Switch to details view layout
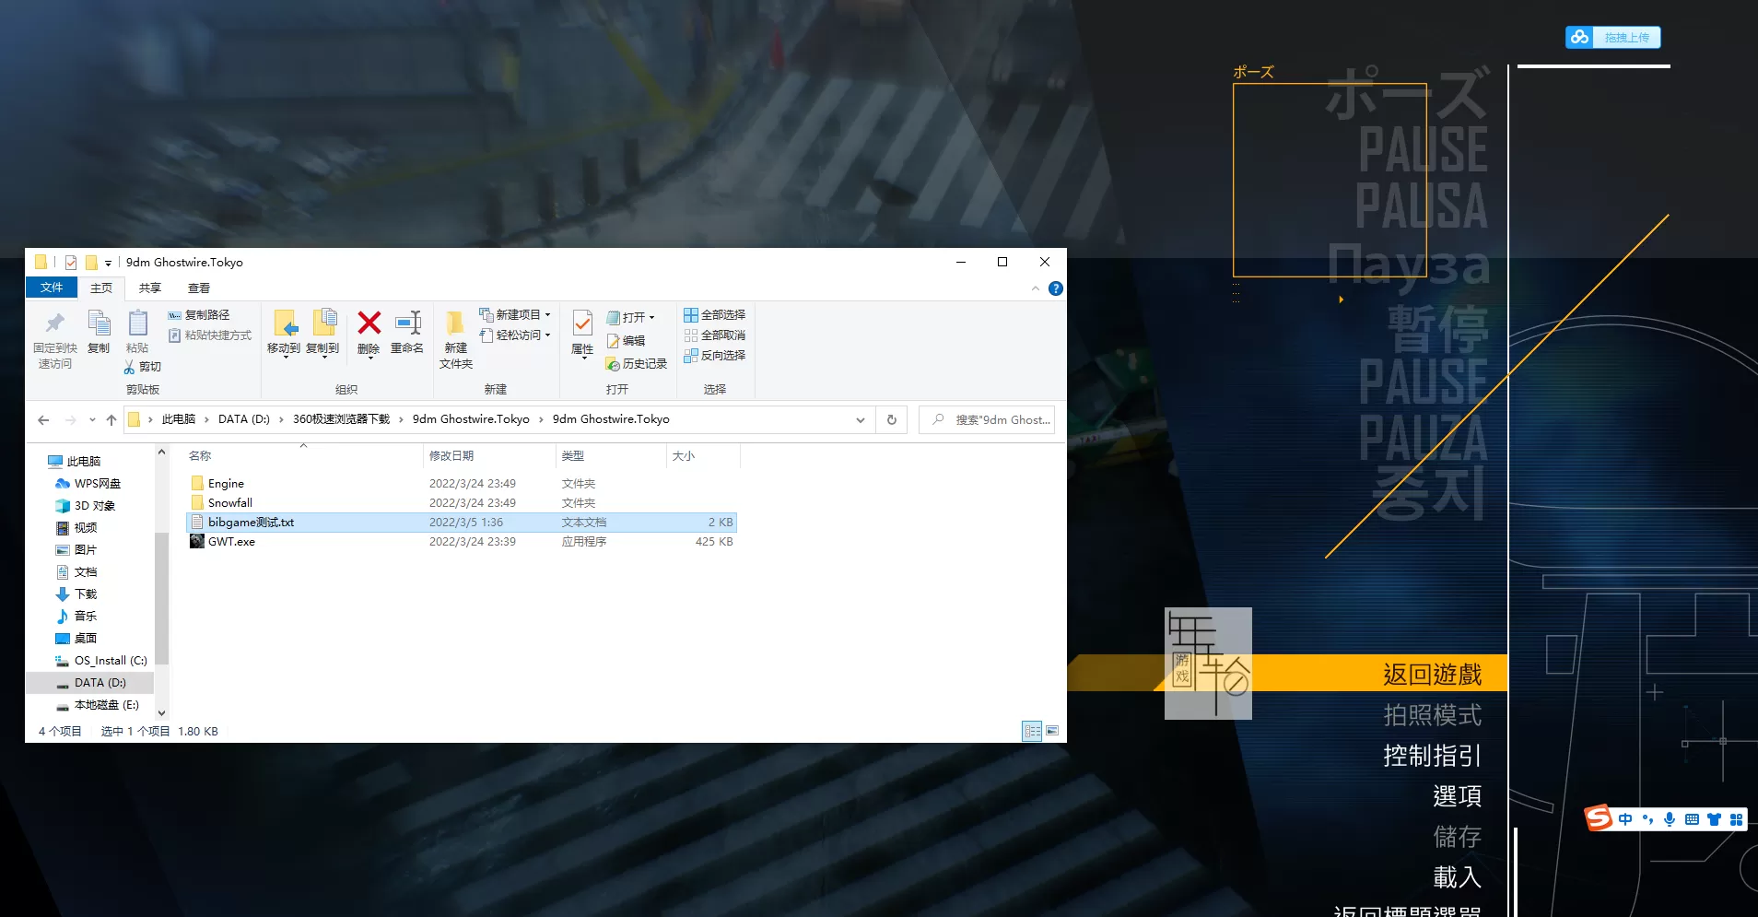 coord(1032,731)
